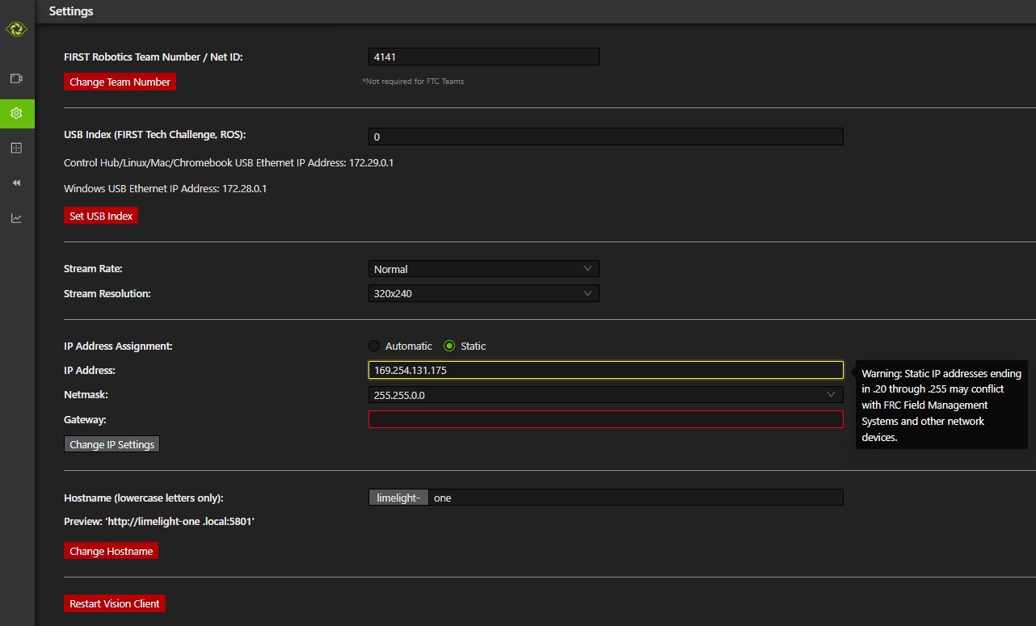This screenshot has height=626, width=1036.
Task: Click the Limelight logo icon
Action: (x=16, y=30)
